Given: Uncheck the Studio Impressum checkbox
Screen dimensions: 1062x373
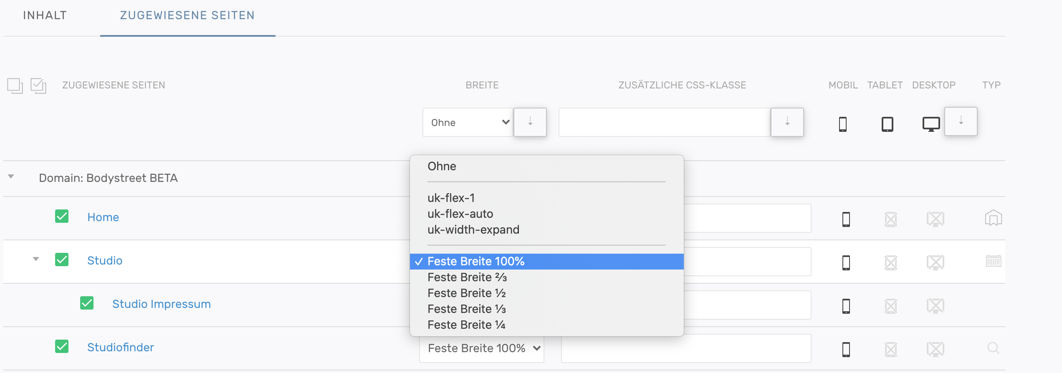Looking at the screenshot, I should click(87, 303).
